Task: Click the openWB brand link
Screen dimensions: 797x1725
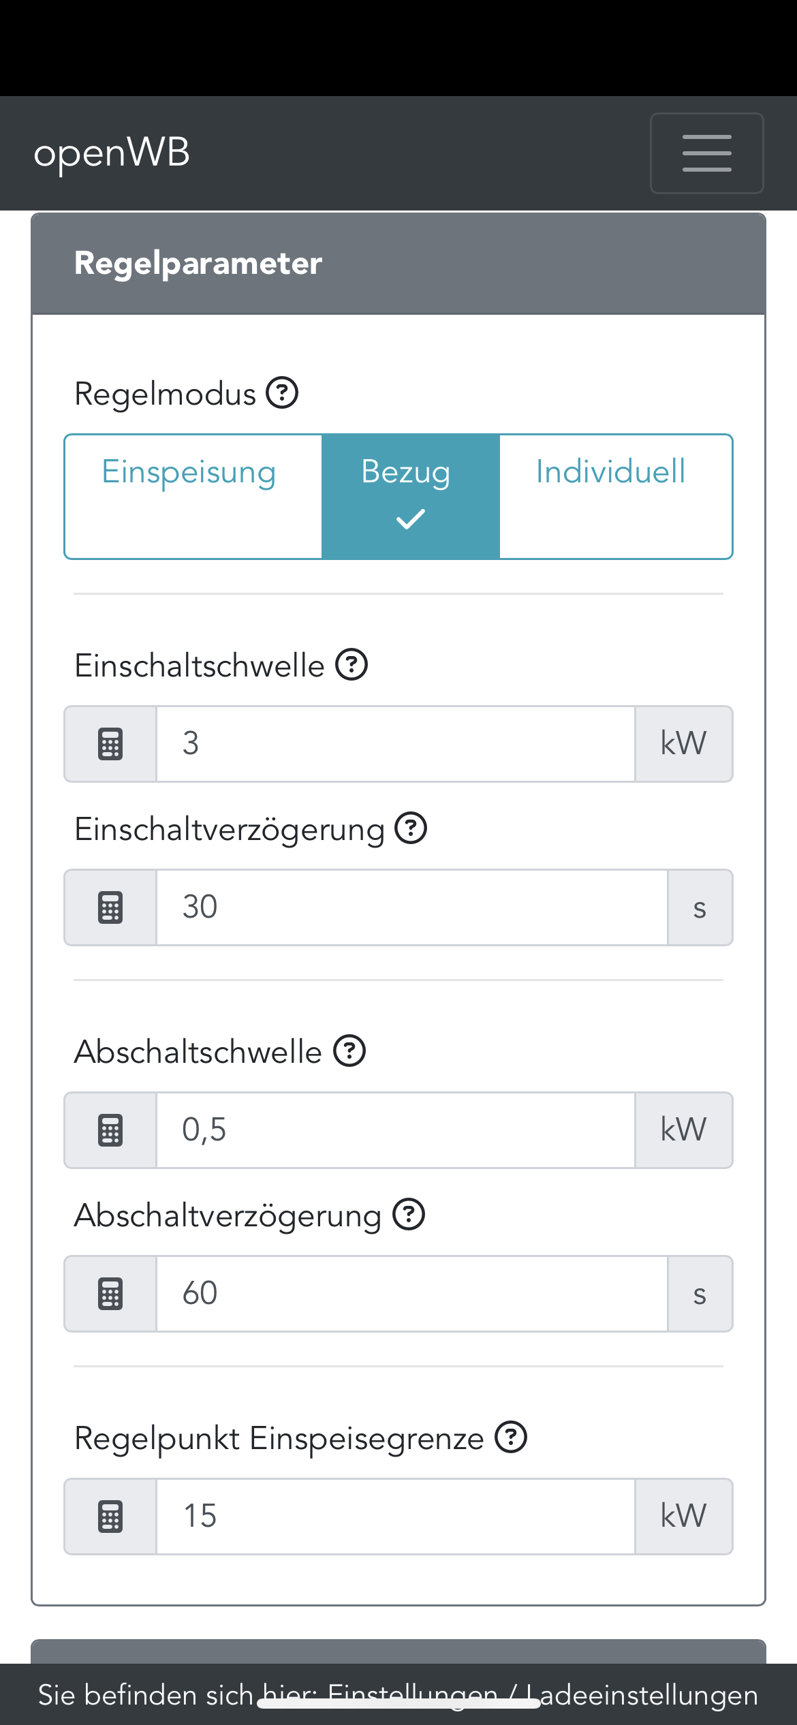Action: [112, 153]
